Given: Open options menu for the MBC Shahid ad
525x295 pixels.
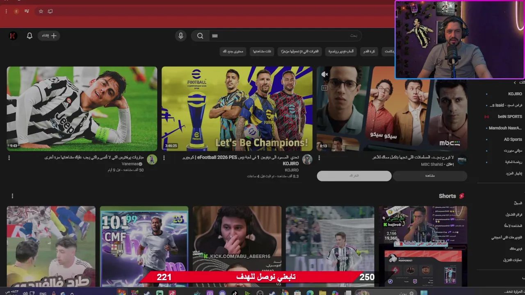Looking at the screenshot, I should coord(319,158).
